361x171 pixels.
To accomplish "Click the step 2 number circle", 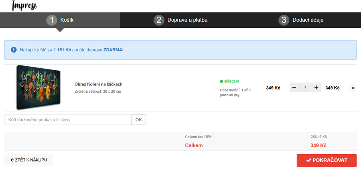I will [159, 20].
